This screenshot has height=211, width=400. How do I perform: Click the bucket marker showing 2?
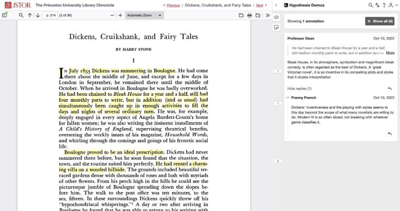click(x=278, y=161)
